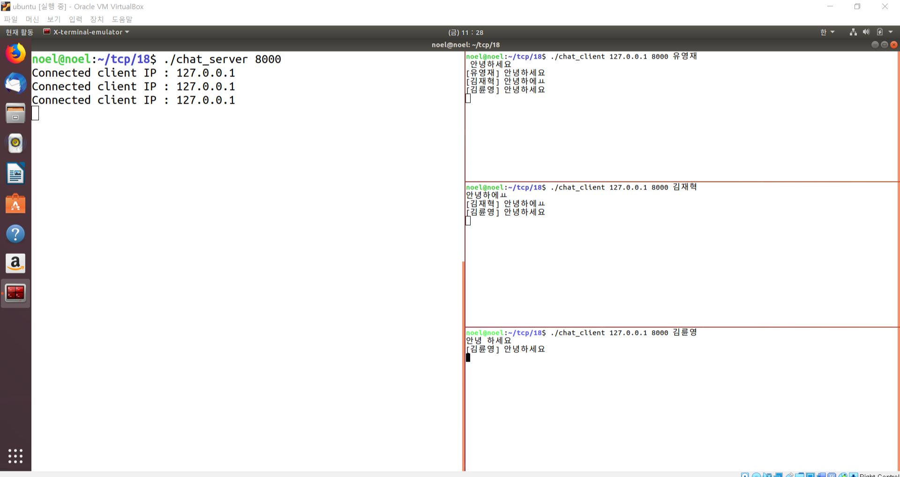
Task: Click the terminal title noel@noel: ~/tcp/18
Action: (465, 45)
